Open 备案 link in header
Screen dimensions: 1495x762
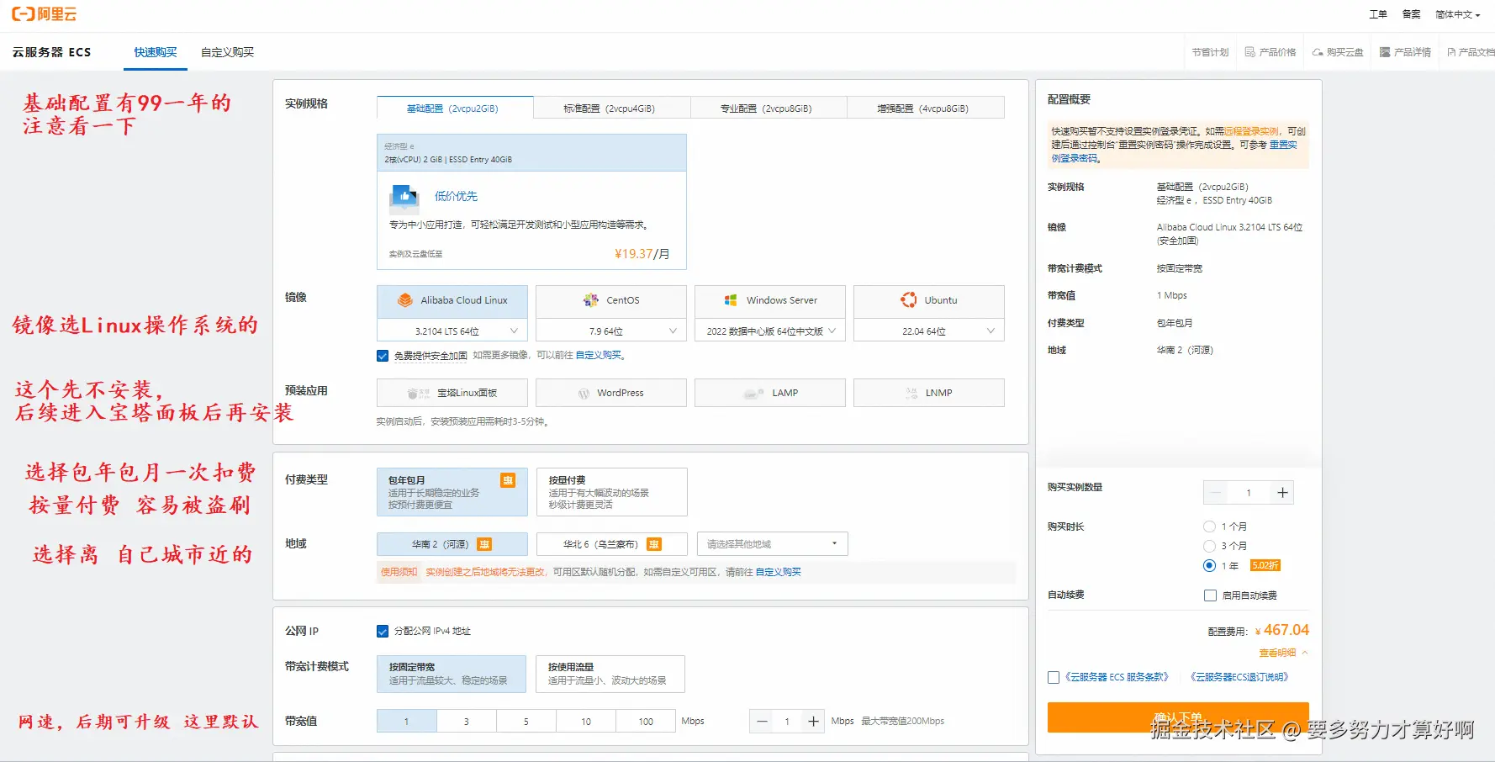1411,14
